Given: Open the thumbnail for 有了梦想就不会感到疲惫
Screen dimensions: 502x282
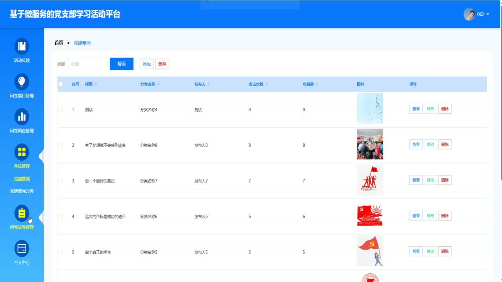Looking at the screenshot, I should click(x=370, y=144).
